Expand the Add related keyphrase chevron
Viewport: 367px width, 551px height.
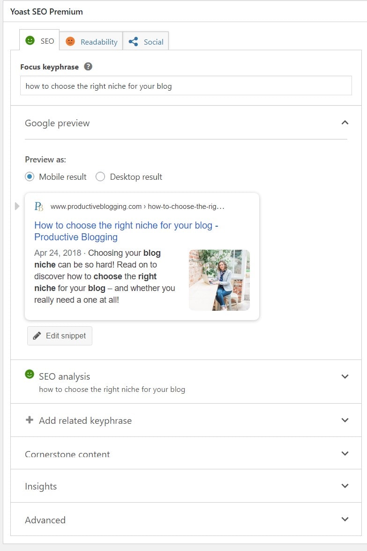click(345, 420)
